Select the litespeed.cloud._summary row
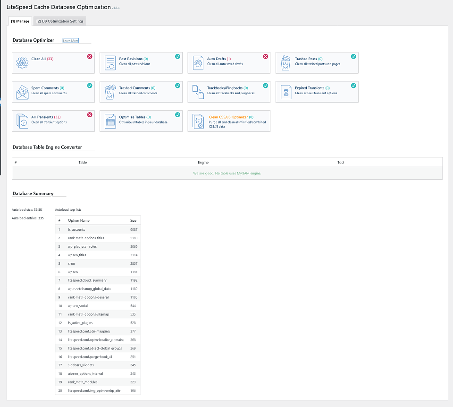This screenshot has width=453, height=407. tap(98, 280)
